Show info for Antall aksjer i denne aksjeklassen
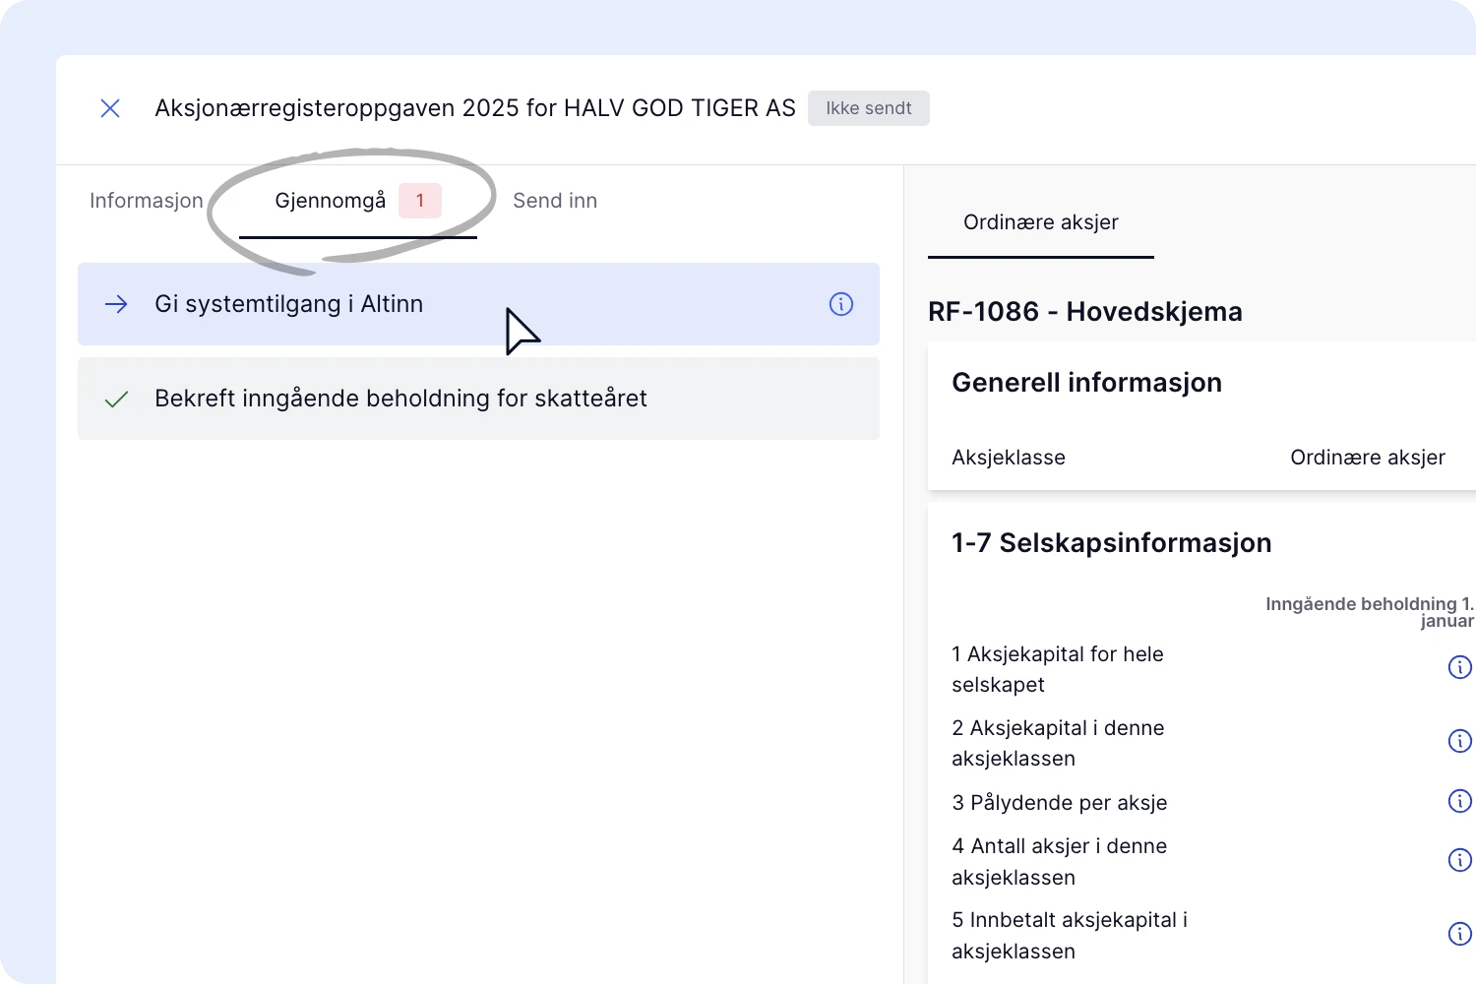 (1459, 860)
